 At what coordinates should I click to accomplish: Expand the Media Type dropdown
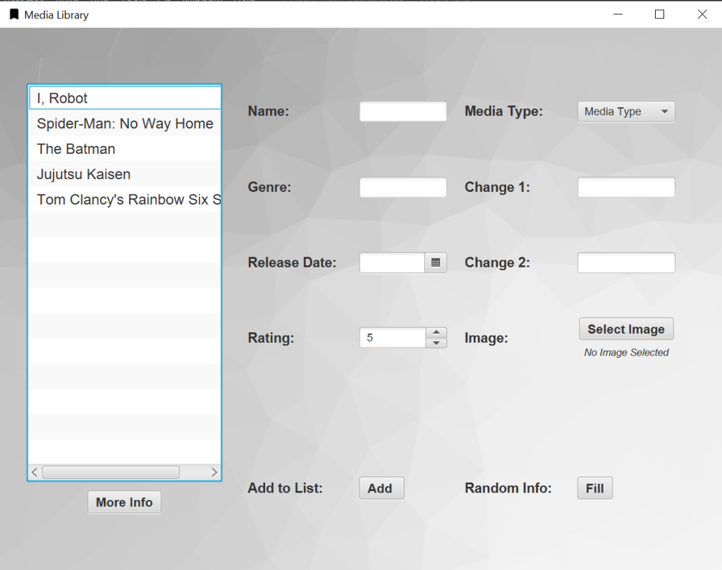pyautogui.click(x=625, y=111)
